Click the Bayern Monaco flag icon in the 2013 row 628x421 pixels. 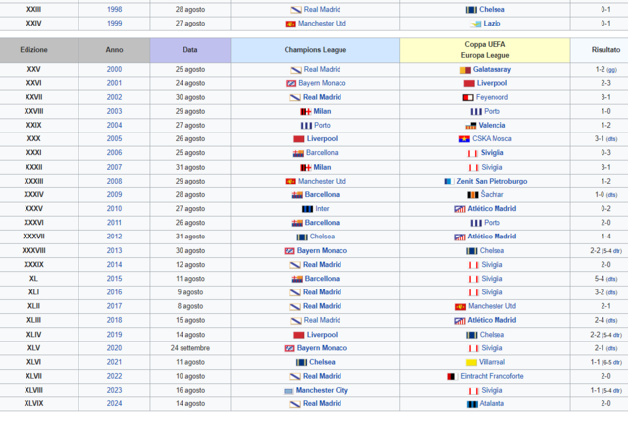(289, 251)
